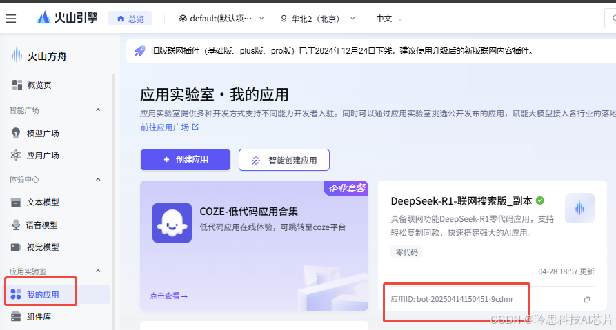Click the sparkle icon on 智能创建应用

click(256, 160)
